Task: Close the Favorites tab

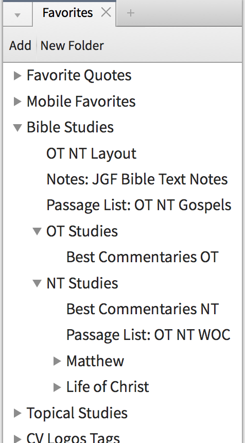Action: pyautogui.click(x=106, y=12)
